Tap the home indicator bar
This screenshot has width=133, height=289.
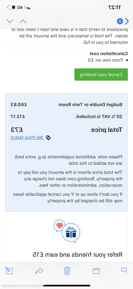67,286
